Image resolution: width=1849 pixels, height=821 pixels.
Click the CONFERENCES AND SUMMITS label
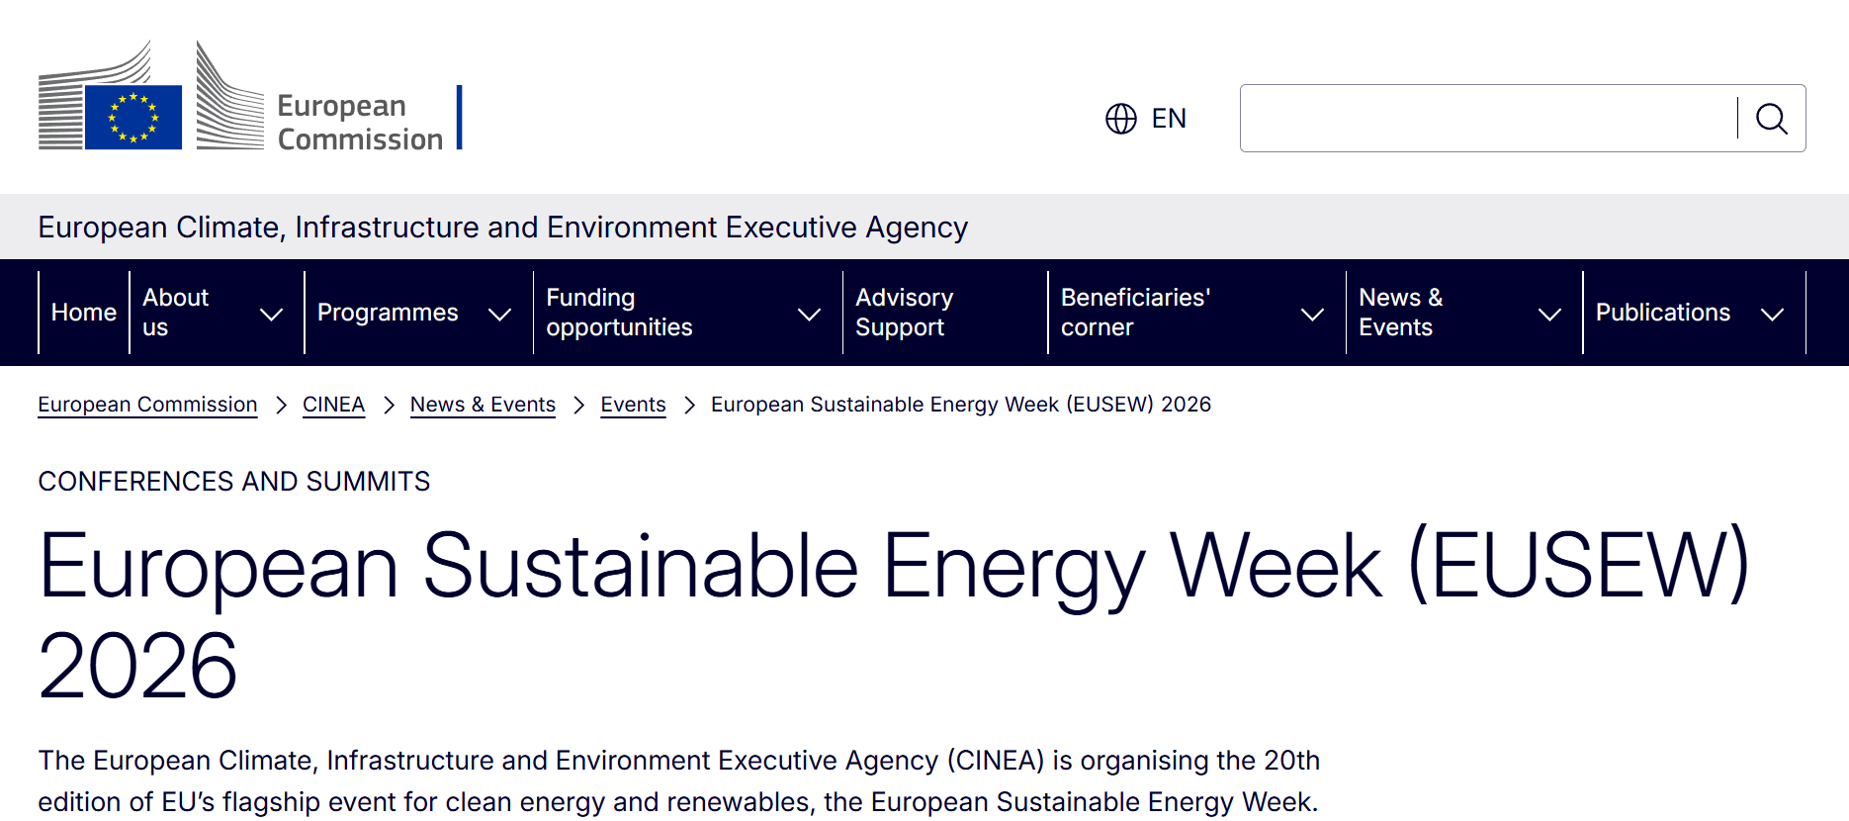click(233, 482)
